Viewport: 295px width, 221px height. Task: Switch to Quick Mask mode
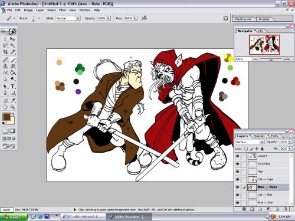coord(12,131)
